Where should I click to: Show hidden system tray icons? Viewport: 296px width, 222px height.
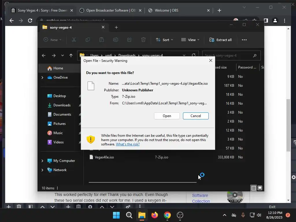tap(224, 215)
